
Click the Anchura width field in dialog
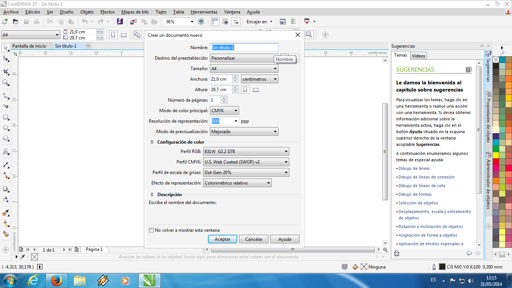(x=221, y=79)
